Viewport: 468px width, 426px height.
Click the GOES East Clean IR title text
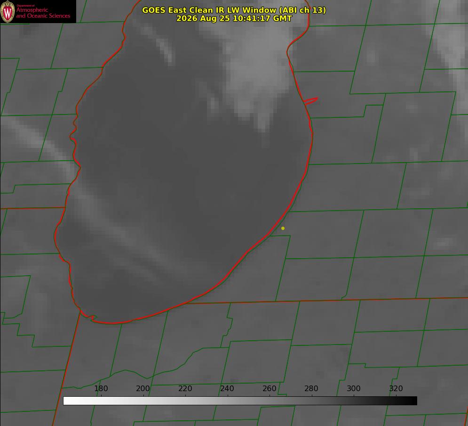tap(234, 10)
